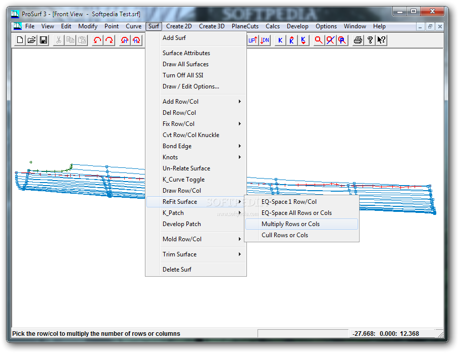Open the Edit menu
459x353 pixels.
click(x=66, y=26)
